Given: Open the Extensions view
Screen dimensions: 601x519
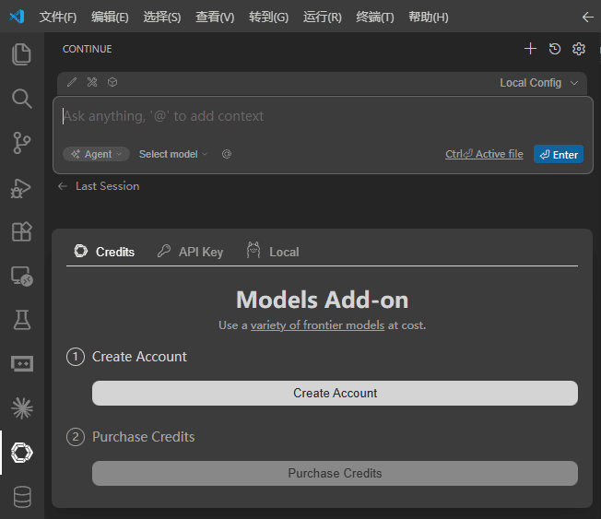Looking at the screenshot, I should pyautogui.click(x=21, y=231).
